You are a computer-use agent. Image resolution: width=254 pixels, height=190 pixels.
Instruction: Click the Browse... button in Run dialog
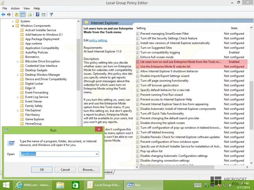89,170
